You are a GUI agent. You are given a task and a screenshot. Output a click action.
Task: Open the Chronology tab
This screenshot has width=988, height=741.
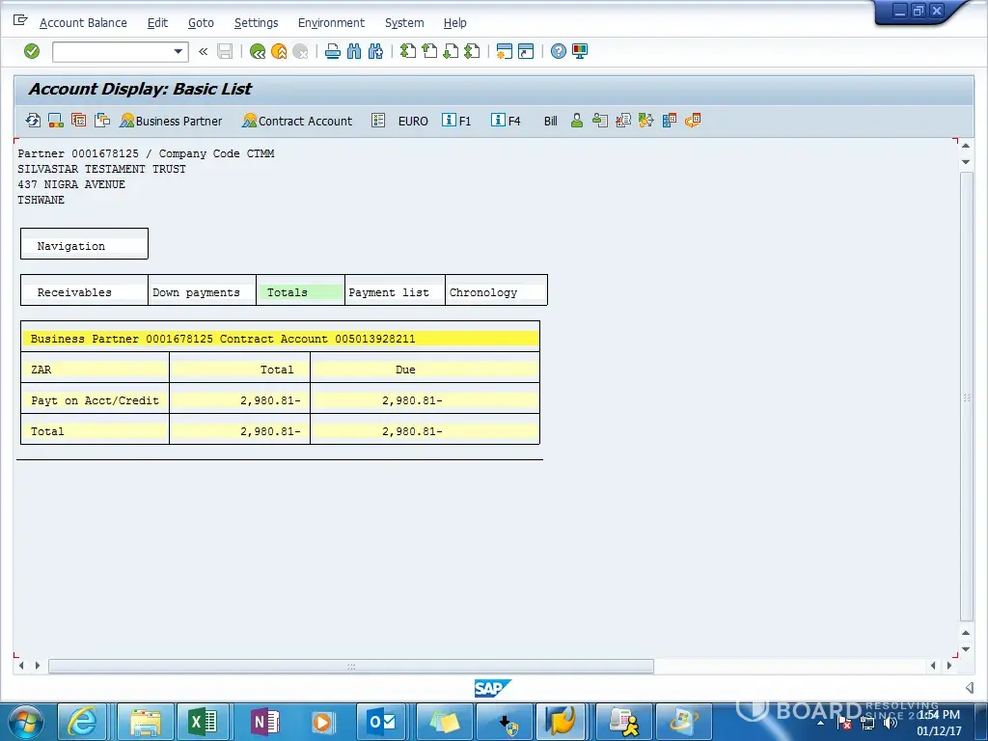tap(483, 292)
